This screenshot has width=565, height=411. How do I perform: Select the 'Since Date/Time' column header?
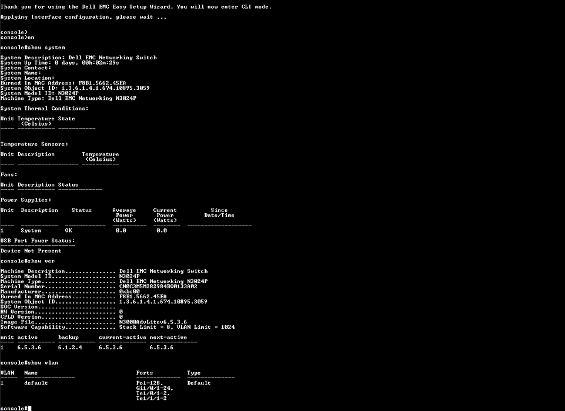219,213
